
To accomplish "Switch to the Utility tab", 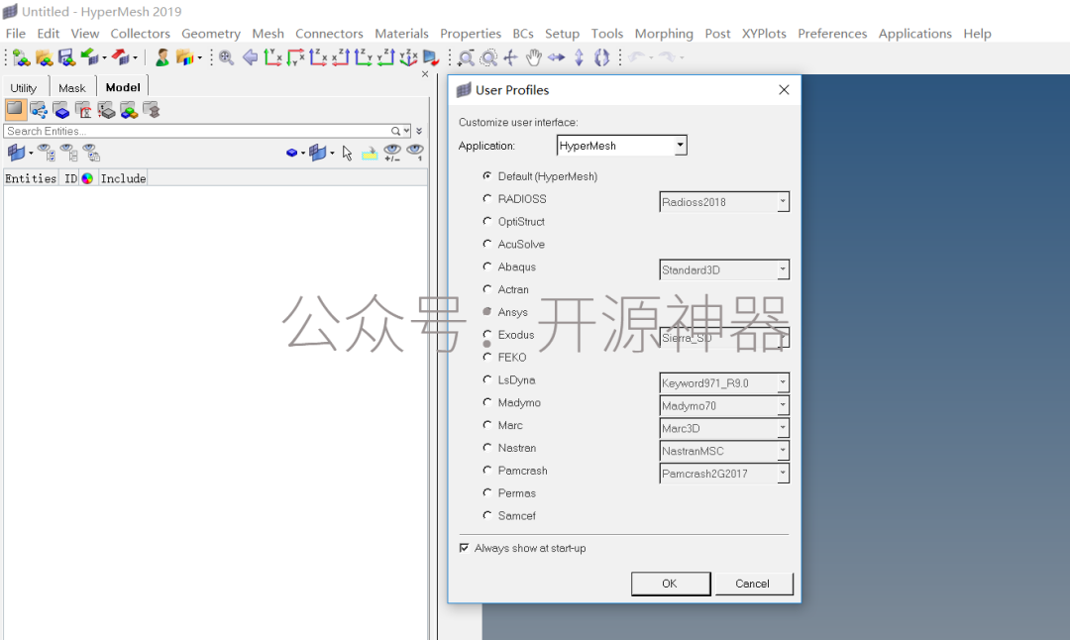I will 24,88.
